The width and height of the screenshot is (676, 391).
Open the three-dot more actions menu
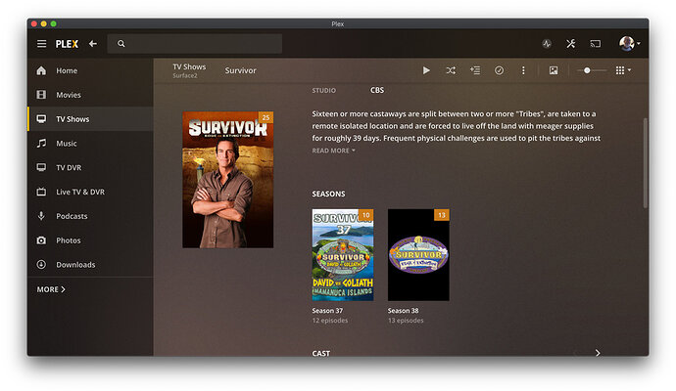click(523, 70)
